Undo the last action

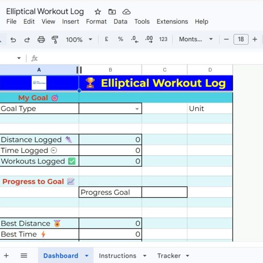point(13,39)
